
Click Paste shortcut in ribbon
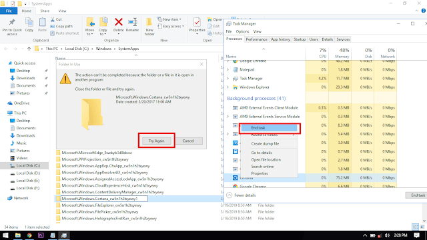tap(65, 33)
